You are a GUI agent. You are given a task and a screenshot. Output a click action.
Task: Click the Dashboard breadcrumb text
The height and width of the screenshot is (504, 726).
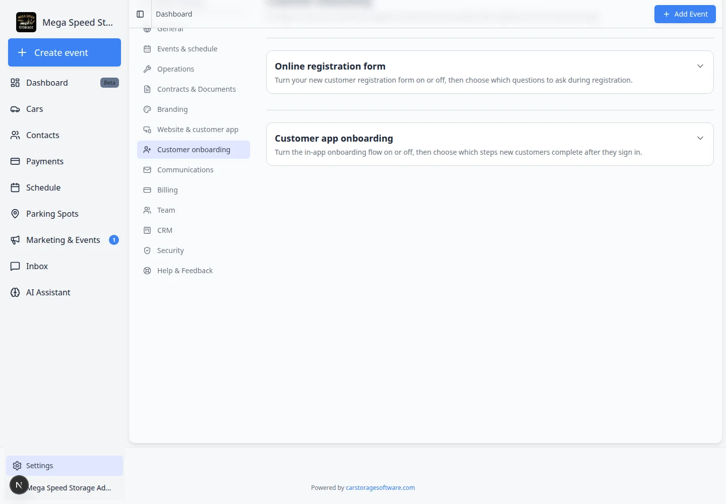coord(174,14)
